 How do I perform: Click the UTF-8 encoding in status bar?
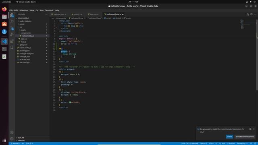[x=211, y=143]
